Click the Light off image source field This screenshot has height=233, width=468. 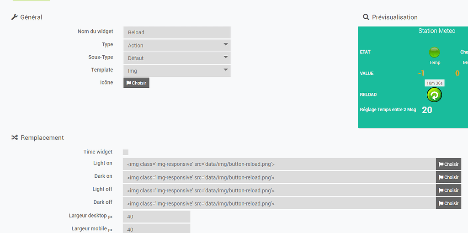pos(279,191)
